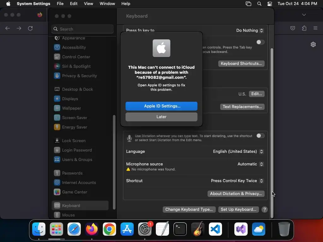Launch Safari from the Dock

(74, 229)
